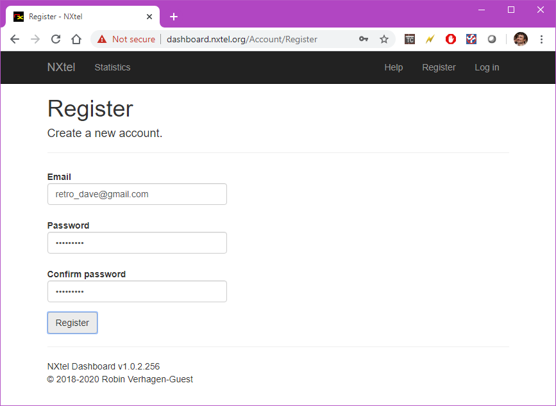Image resolution: width=556 pixels, height=406 pixels.
Task: Open Register in the navbar
Action: coord(439,67)
